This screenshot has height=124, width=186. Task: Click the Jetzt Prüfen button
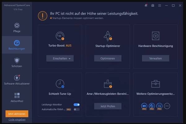tap(108, 106)
